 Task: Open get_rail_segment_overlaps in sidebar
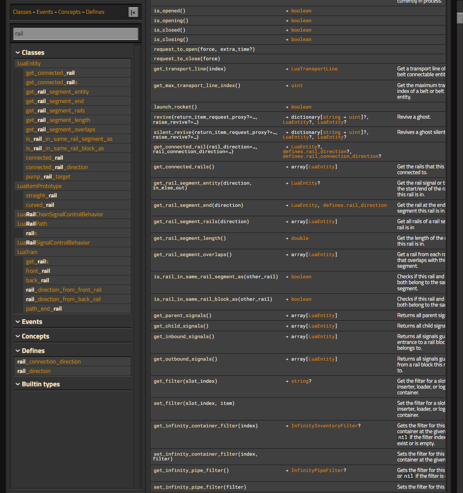tap(61, 130)
